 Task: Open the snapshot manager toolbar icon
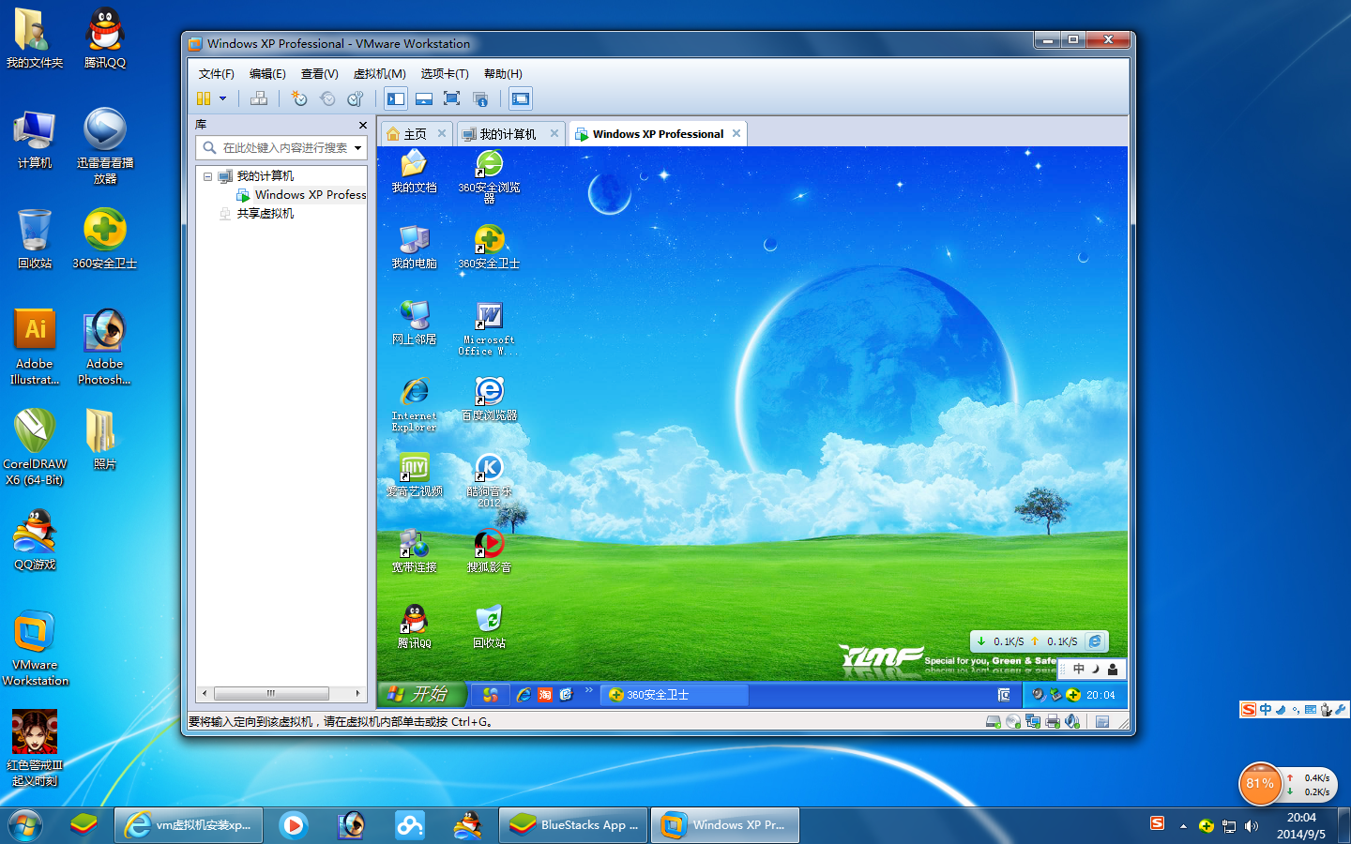coord(355,98)
